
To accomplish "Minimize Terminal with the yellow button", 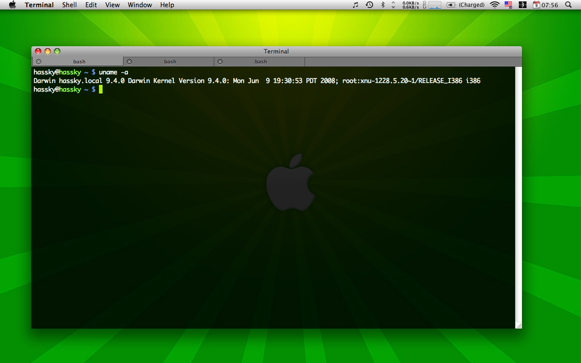I will 48,51.
